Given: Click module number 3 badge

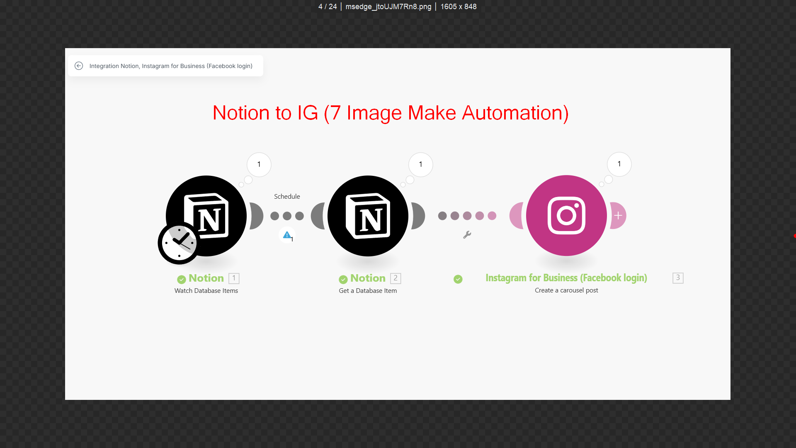Looking at the screenshot, I should point(678,278).
